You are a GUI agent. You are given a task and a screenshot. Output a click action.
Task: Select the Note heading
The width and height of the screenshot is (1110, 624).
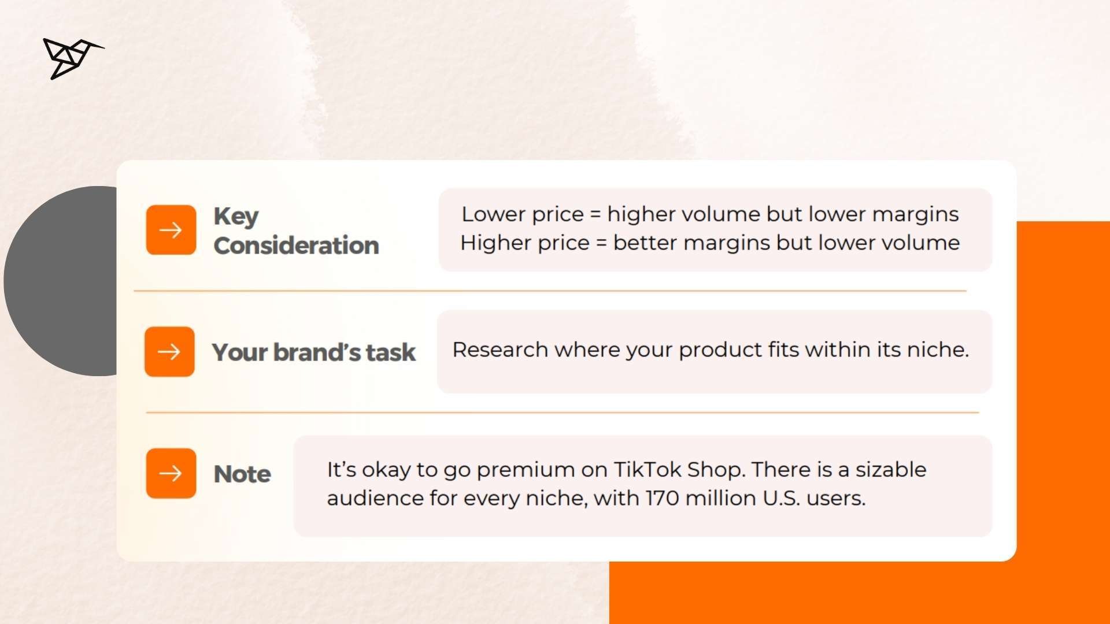(x=242, y=474)
